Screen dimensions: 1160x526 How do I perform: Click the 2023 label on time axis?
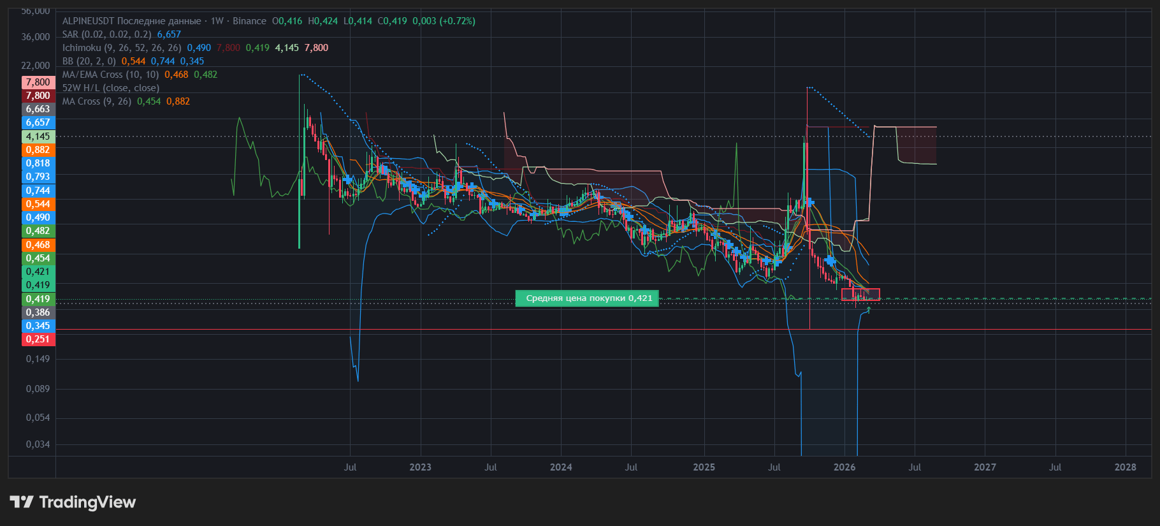tap(420, 467)
